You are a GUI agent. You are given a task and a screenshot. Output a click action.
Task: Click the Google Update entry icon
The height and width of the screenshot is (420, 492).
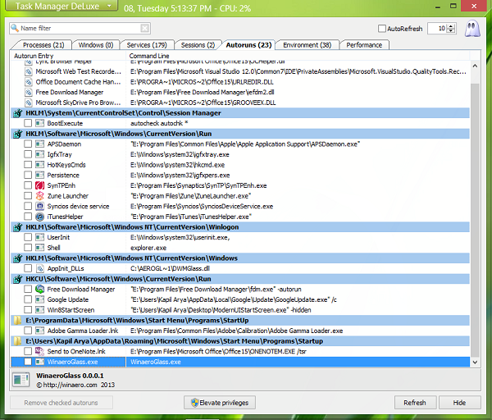point(39,299)
